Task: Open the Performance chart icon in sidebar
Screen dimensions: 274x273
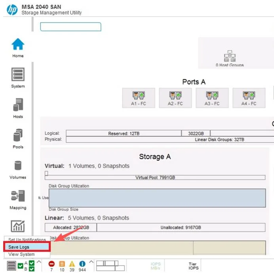Action: pyautogui.click(x=18, y=226)
